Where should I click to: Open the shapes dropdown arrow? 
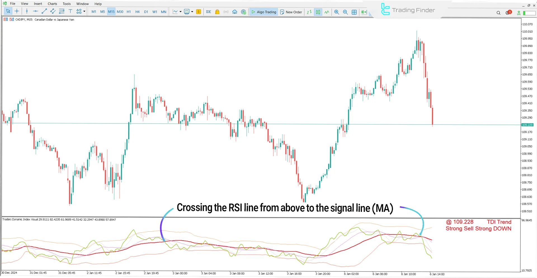pyautogui.click(x=84, y=11)
